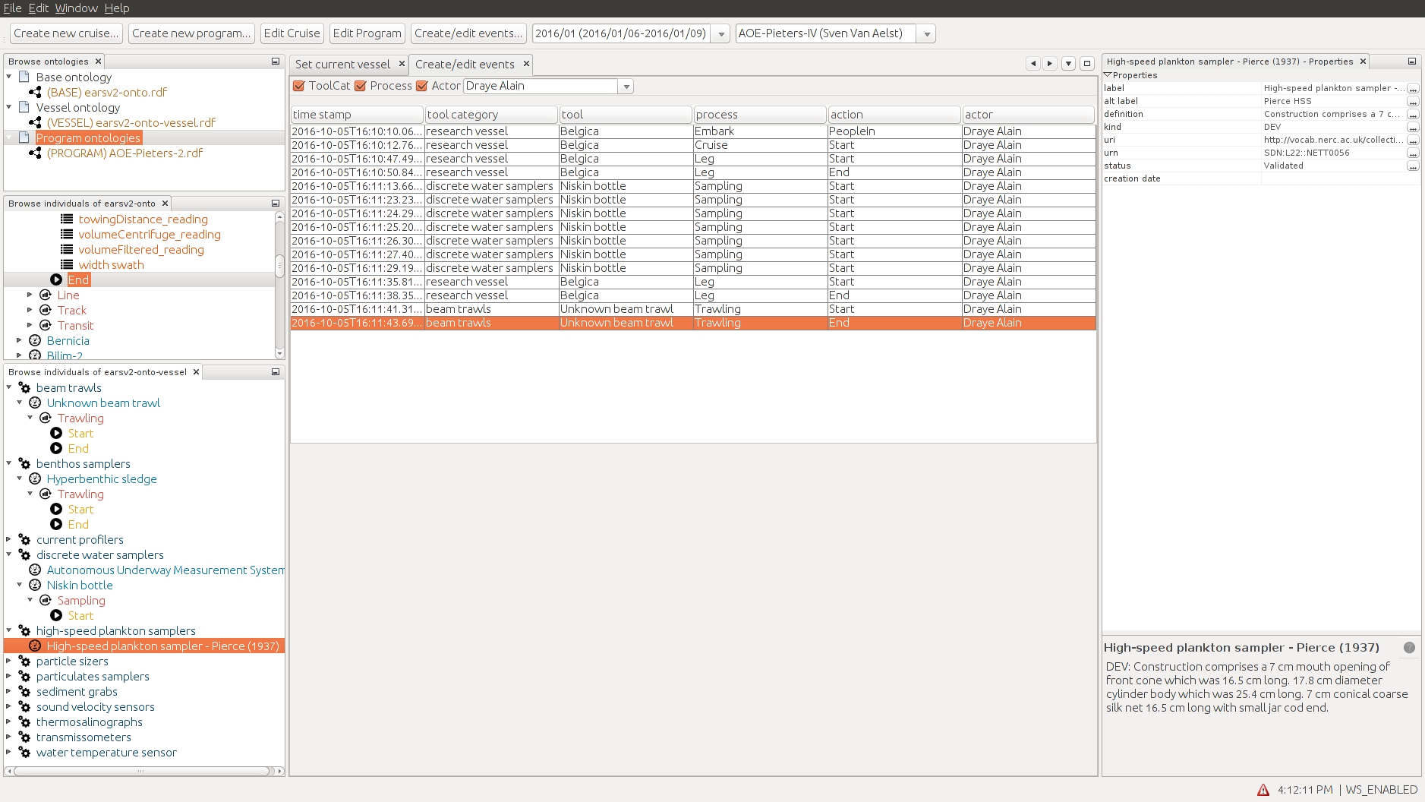The image size is (1425, 802).
Task: Click the tool icon beside Hyperbenthic sledge
Action: pyautogui.click(x=35, y=479)
